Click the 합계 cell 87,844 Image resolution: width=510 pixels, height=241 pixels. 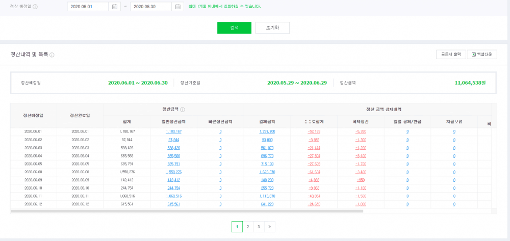click(x=127, y=140)
